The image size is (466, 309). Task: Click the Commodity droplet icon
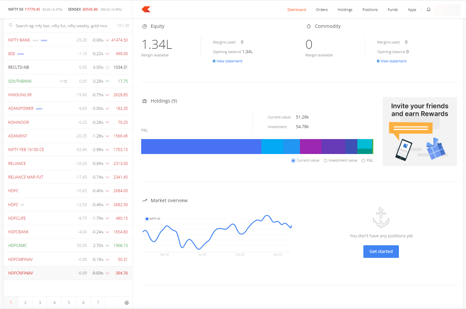309,26
